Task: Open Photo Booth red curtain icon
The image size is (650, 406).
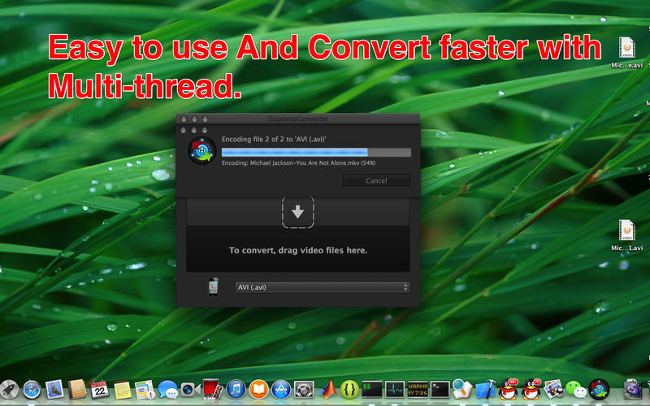Action: 213,390
